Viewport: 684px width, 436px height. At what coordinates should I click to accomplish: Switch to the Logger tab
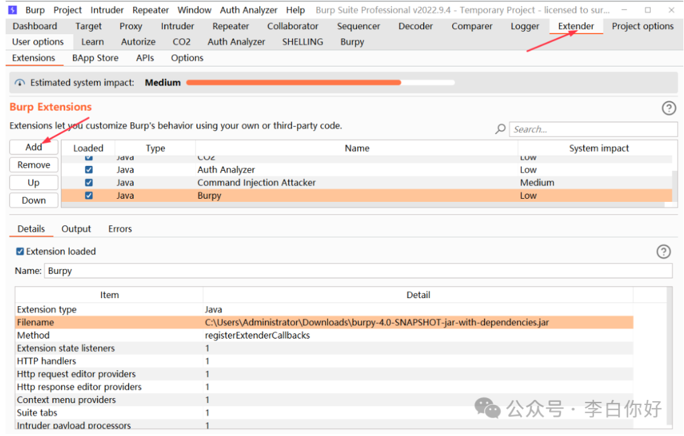pyautogui.click(x=525, y=26)
